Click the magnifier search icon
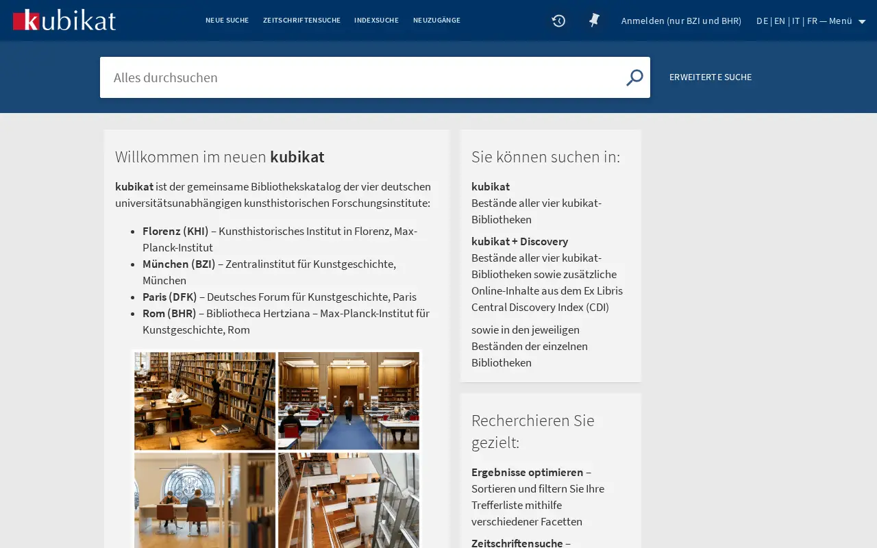 pos(634,77)
